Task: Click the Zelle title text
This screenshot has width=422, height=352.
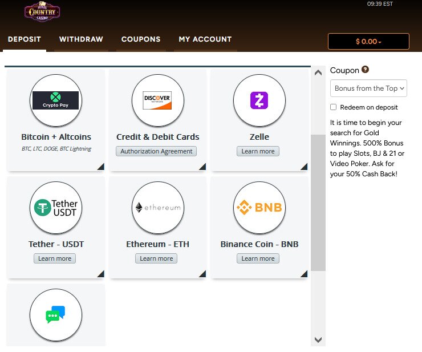Action: pyautogui.click(x=259, y=137)
